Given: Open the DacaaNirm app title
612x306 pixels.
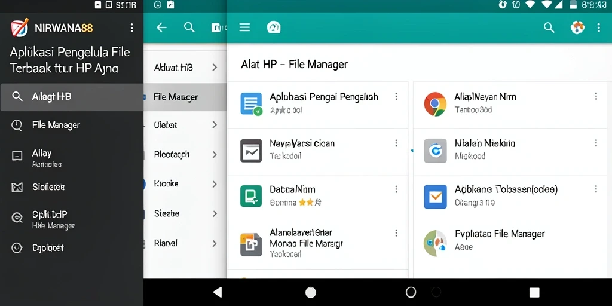Looking at the screenshot, I should pos(292,189).
